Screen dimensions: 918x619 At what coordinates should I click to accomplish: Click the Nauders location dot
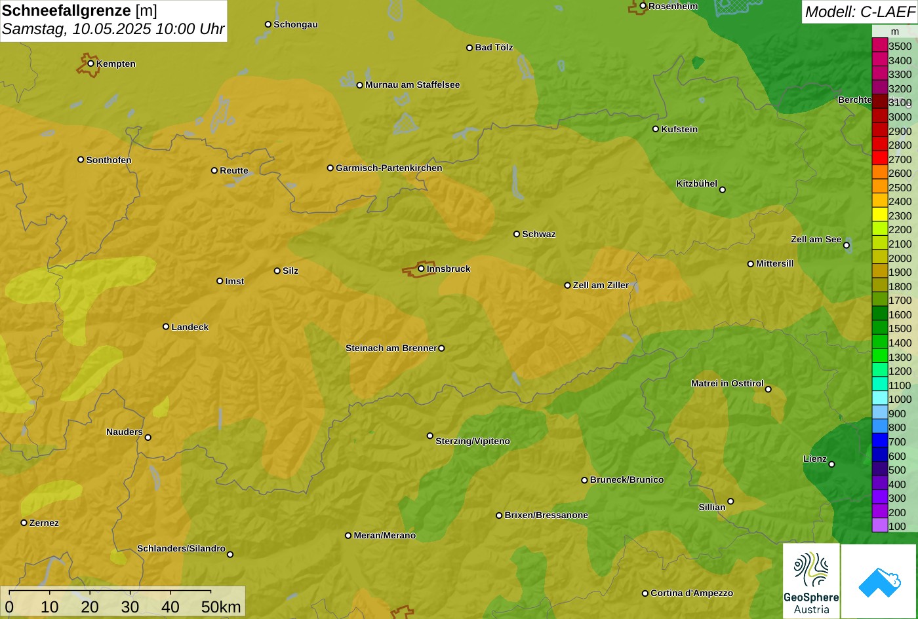pos(148,438)
